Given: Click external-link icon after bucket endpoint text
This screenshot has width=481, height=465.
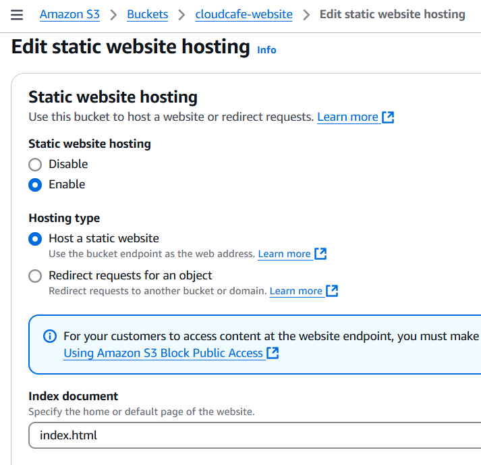Looking at the screenshot, I should [x=320, y=254].
